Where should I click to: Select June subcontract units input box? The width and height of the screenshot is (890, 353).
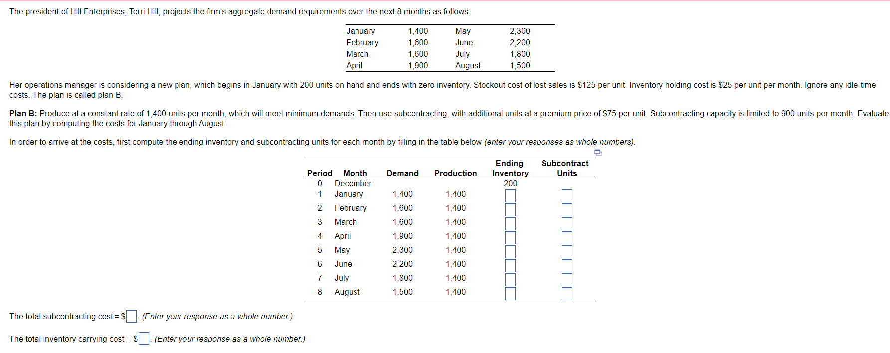567,266
